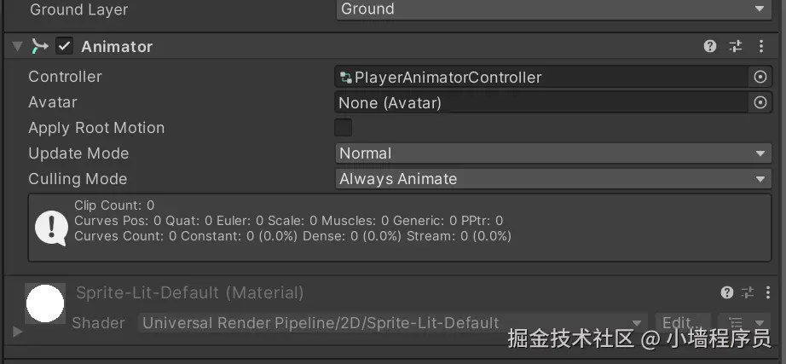
Task: Disable the Animator component checkbox
Action: (65, 46)
